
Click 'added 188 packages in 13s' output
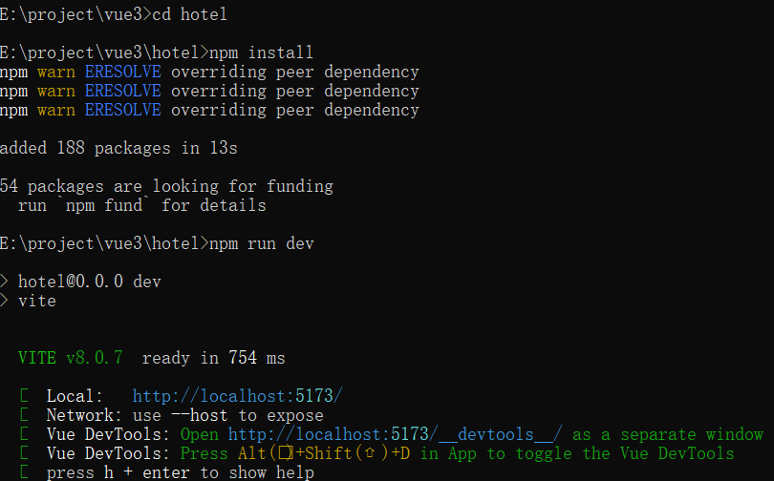(x=118, y=148)
